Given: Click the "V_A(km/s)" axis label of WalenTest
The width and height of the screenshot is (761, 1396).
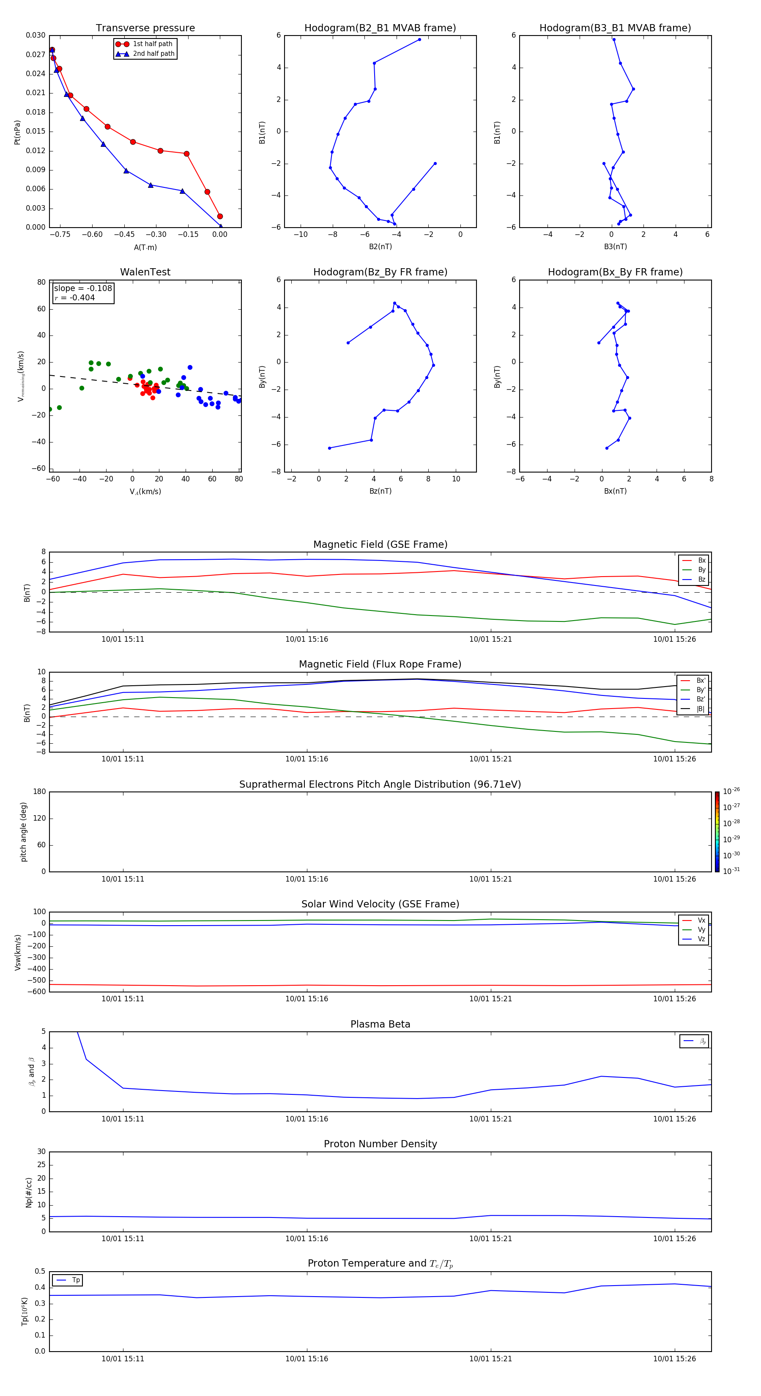Looking at the screenshot, I should point(145,492).
